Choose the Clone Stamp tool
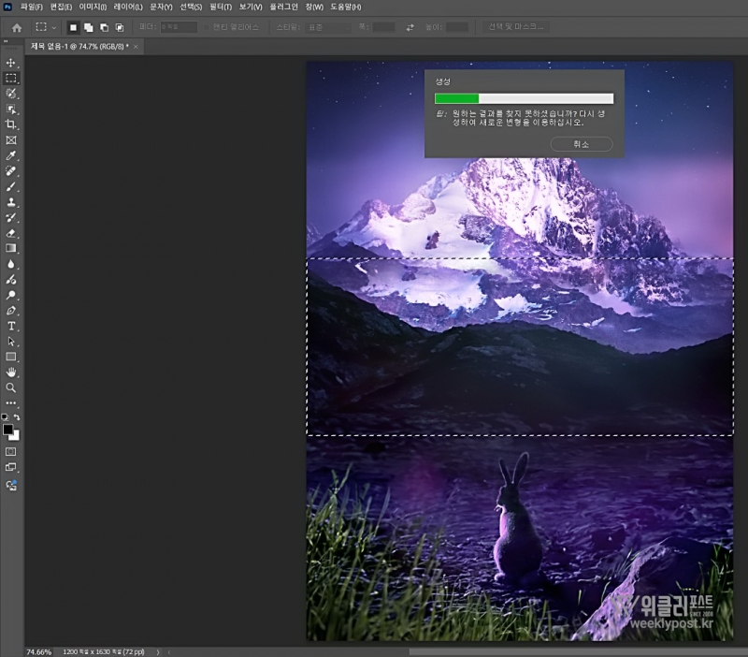This screenshot has height=657, width=748. (x=11, y=202)
